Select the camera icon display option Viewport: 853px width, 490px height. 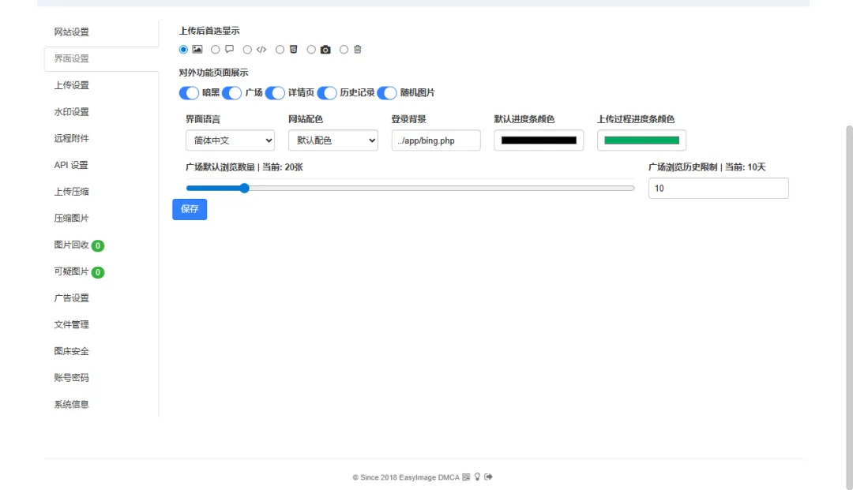click(x=312, y=50)
